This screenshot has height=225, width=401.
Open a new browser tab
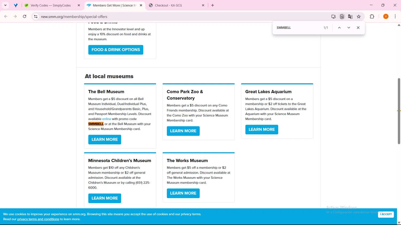coord(213,5)
